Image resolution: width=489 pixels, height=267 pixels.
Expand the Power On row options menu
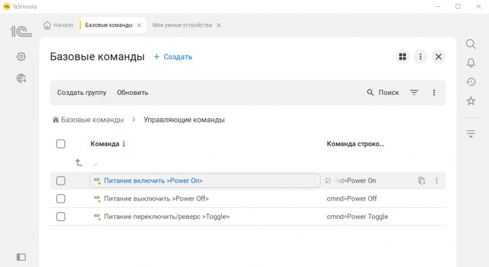pyautogui.click(x=436, y=181)
